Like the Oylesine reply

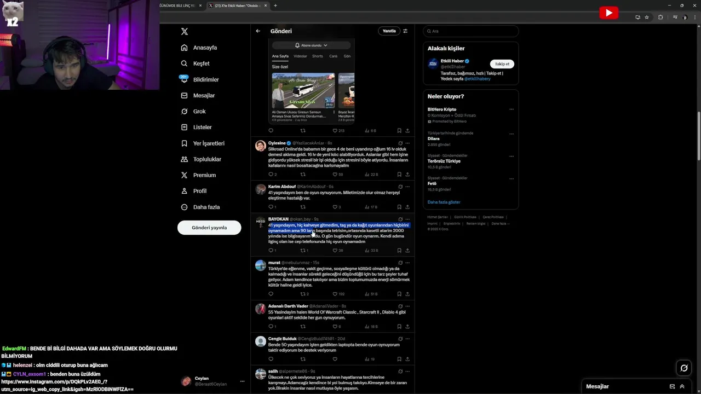click(335, 175)
